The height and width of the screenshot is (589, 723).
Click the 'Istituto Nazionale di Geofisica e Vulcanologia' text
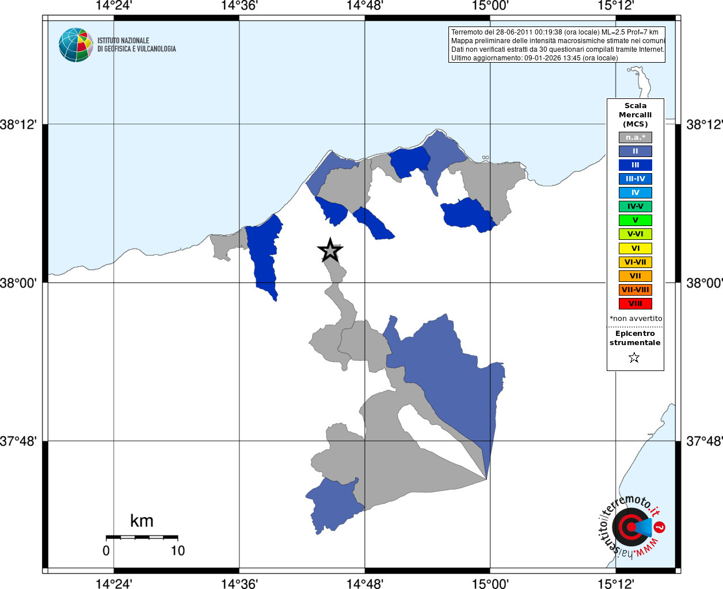[x=136, y=45]
